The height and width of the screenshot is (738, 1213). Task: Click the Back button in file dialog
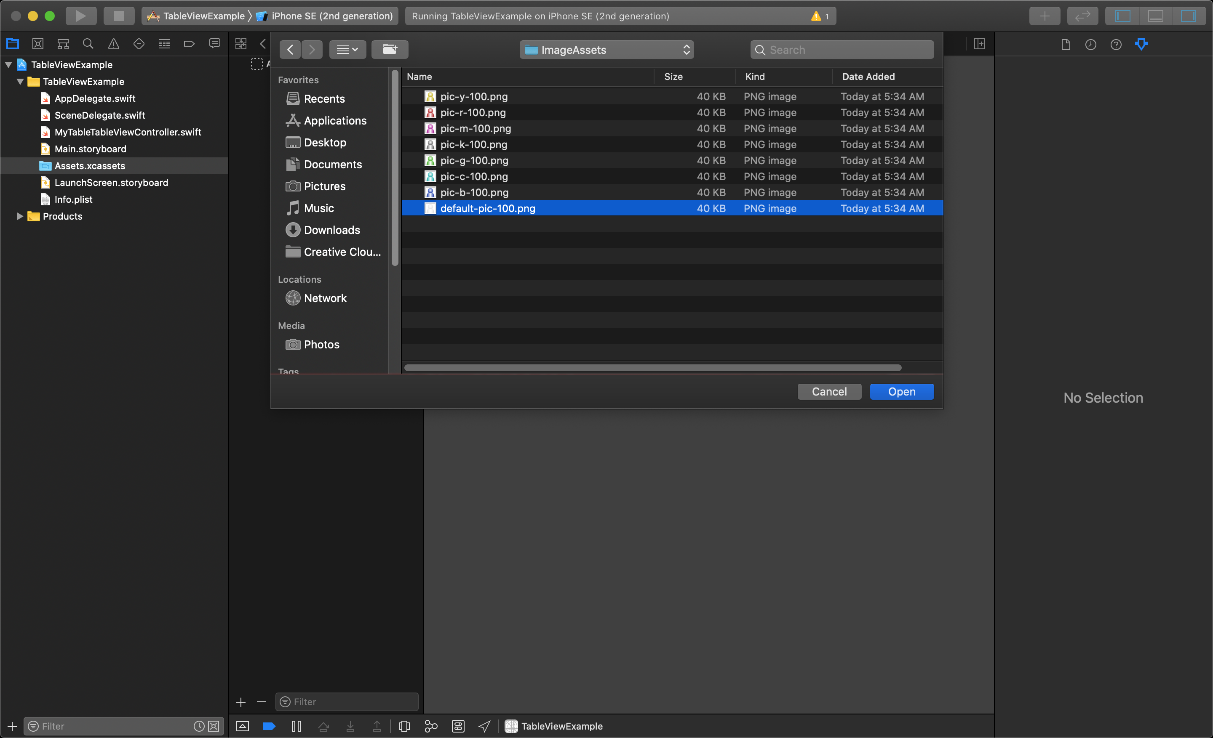click(291, 50)
